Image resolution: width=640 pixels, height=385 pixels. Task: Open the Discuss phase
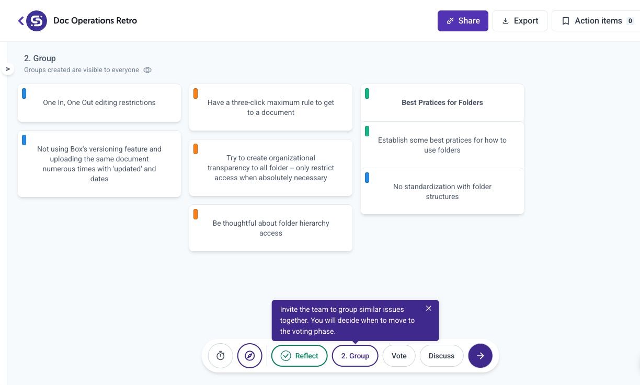click(441, 356)
